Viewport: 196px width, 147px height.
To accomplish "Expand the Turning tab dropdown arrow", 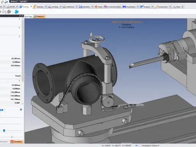I will pos(31,7).
